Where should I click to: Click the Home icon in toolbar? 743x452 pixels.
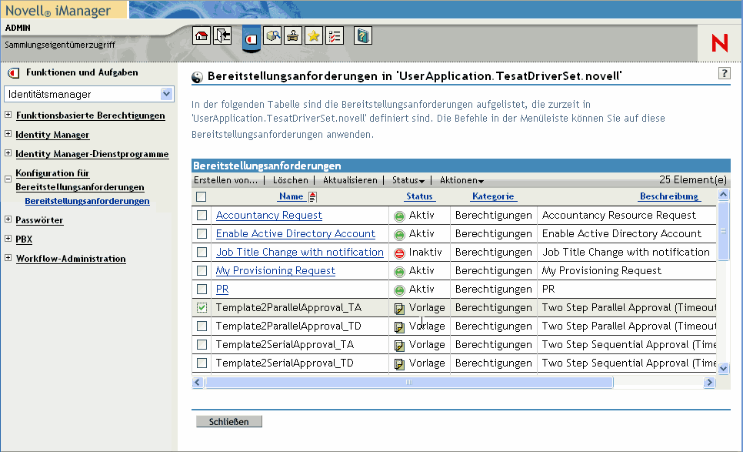click(x=201, y=35)
